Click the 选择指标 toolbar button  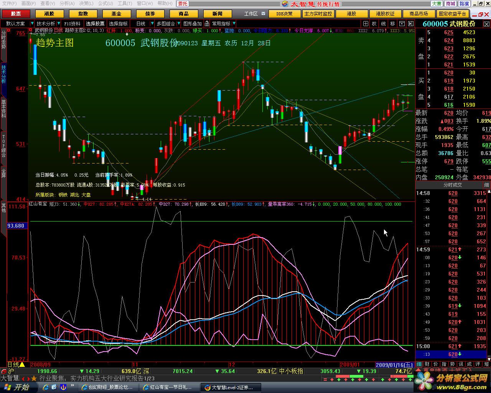pyautogui.click(x=118, y=24)
